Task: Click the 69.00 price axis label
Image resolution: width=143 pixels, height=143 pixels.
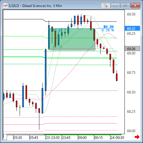Action: pos(131,53)
